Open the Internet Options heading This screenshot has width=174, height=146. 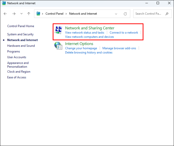point(79,44)
